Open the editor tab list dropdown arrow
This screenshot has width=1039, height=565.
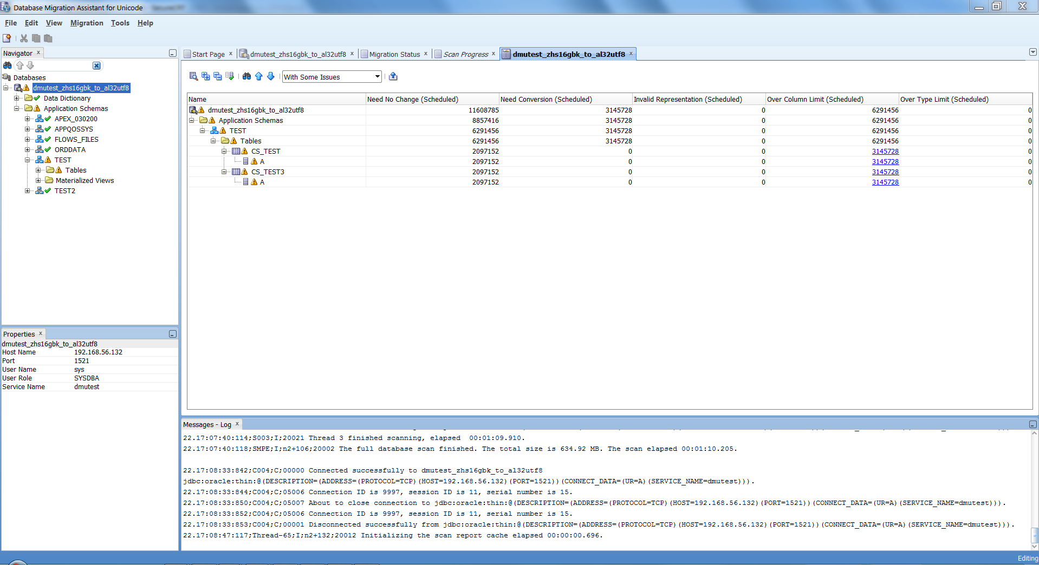[1033, 52]
